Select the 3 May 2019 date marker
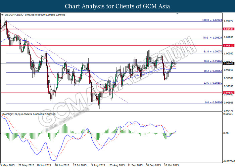Viewport: 235px width, 168px height. (8, 165)
